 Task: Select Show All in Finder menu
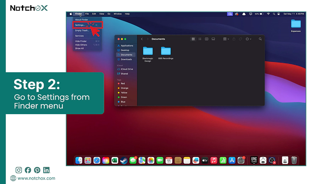click(x=79, y=48)
